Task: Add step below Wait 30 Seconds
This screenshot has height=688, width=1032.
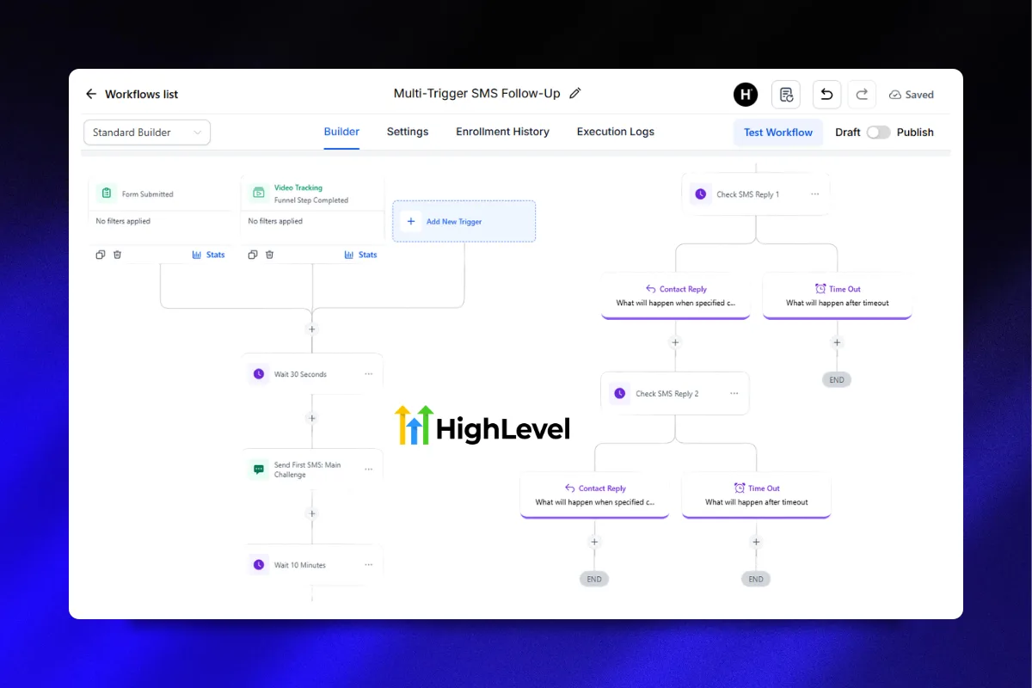Action: coord(312,418)
